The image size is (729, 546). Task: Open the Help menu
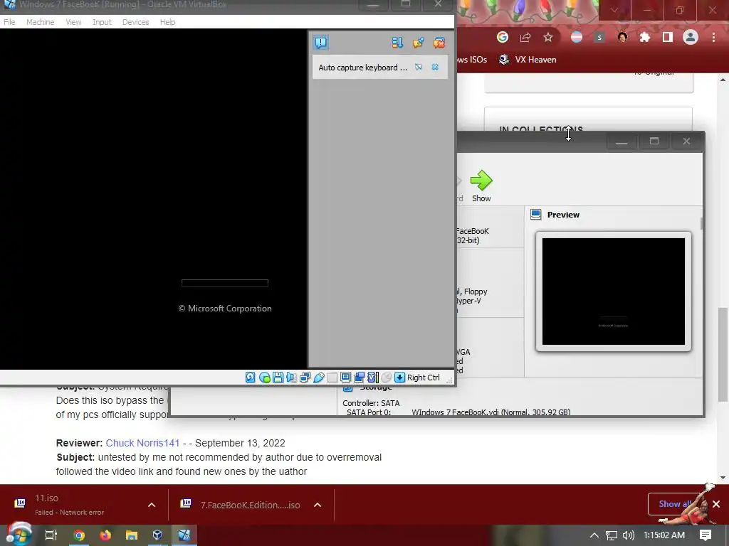pos(167,22)
